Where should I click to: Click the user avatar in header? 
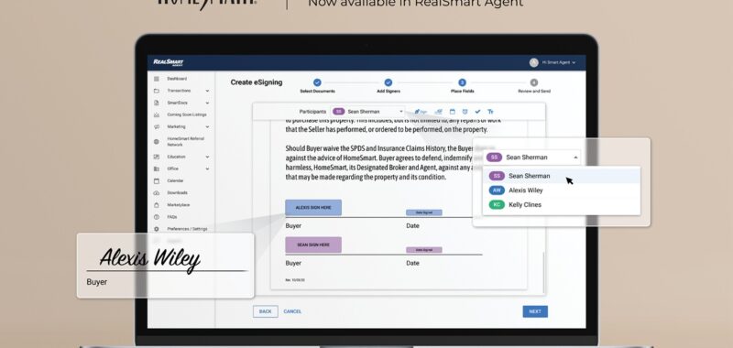pyautogui.click(x=533, y=62)
